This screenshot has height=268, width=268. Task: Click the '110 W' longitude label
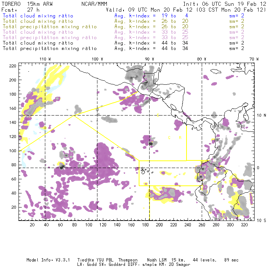click(45, 59)
